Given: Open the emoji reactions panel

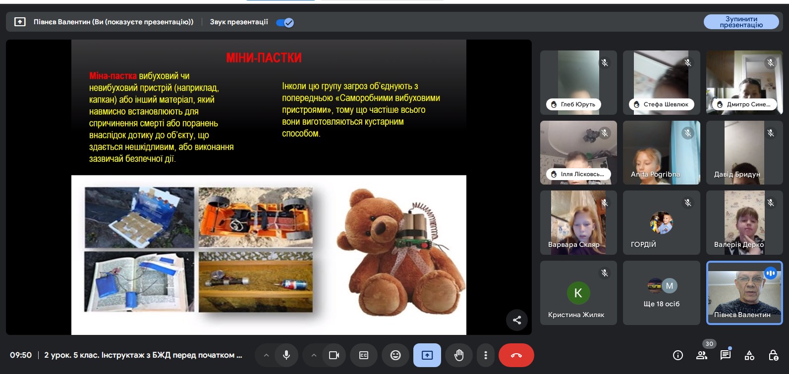Looking at the screenshot, I should (395, 355).
